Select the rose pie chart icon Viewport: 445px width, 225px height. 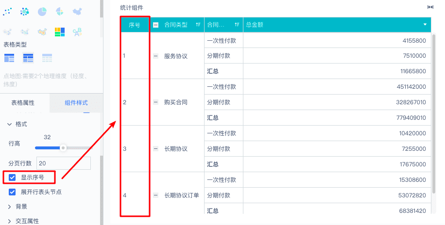[x=59, y=11]
